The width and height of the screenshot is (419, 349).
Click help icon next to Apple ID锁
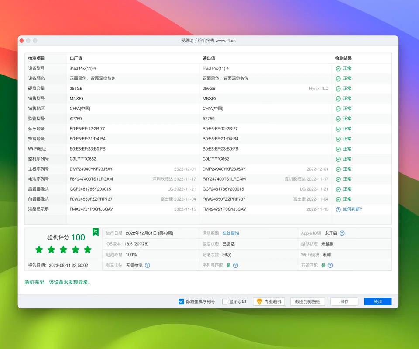pos(342,233)
